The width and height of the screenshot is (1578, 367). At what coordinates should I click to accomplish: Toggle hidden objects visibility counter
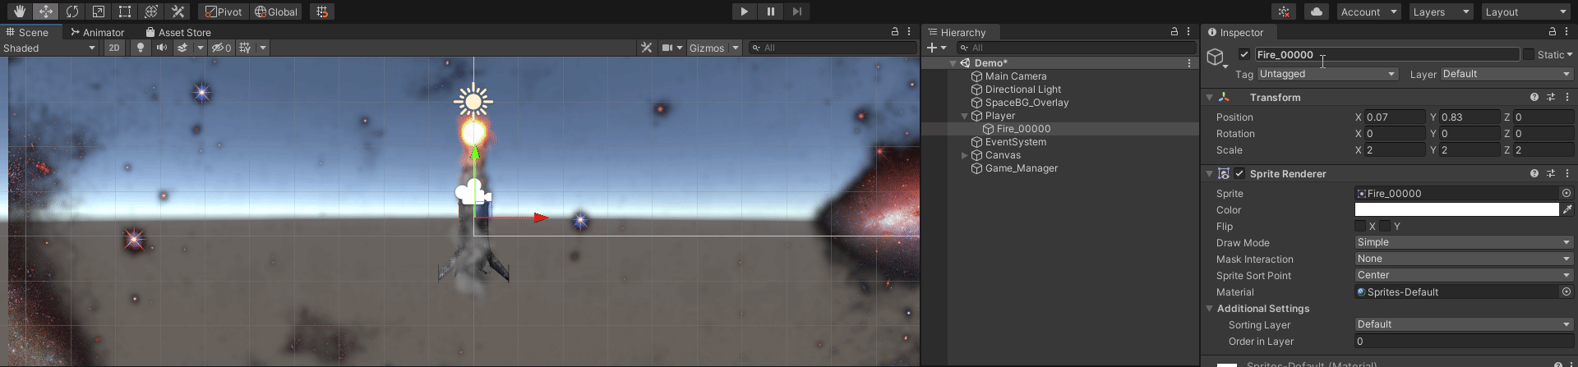coord(222,48)
